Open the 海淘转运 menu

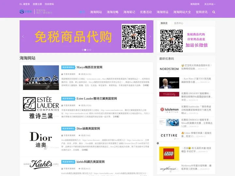coord(163,12)
